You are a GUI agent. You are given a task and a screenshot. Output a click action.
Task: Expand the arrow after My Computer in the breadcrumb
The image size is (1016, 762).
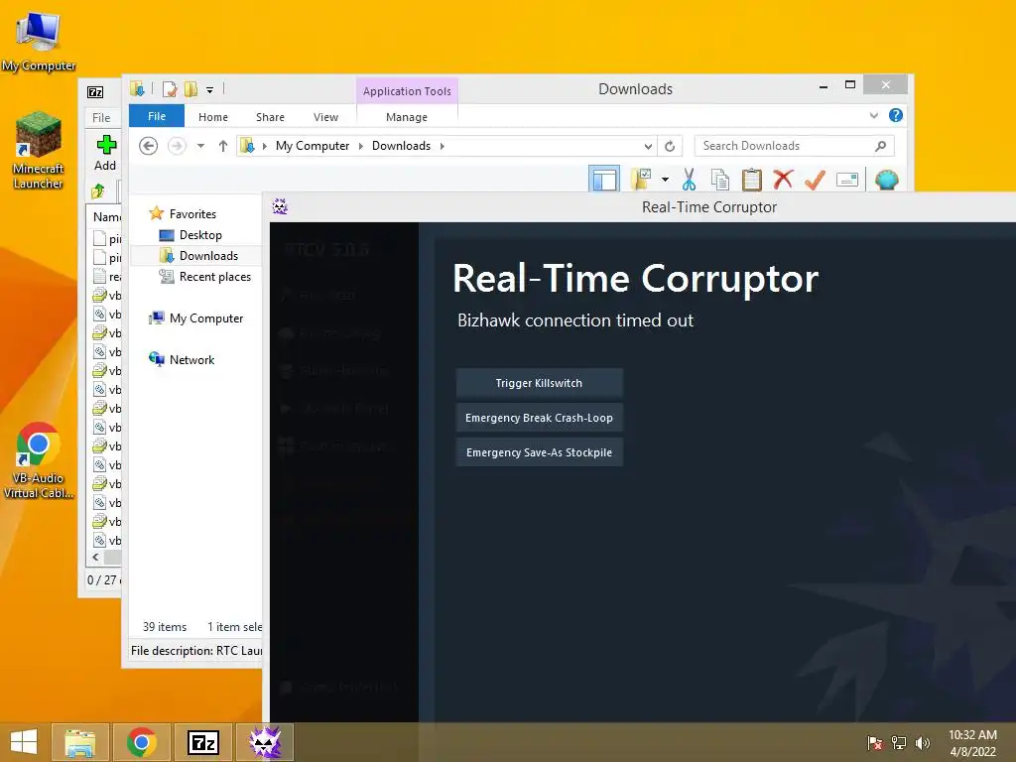(361, 146)
